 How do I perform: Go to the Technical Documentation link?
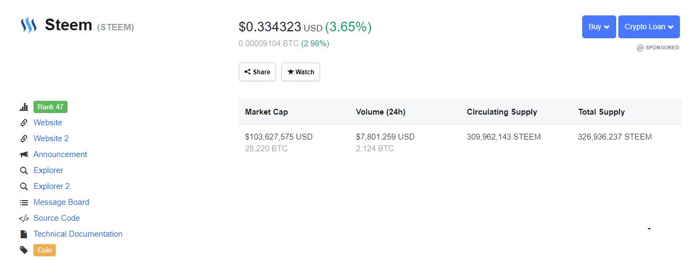78,234
